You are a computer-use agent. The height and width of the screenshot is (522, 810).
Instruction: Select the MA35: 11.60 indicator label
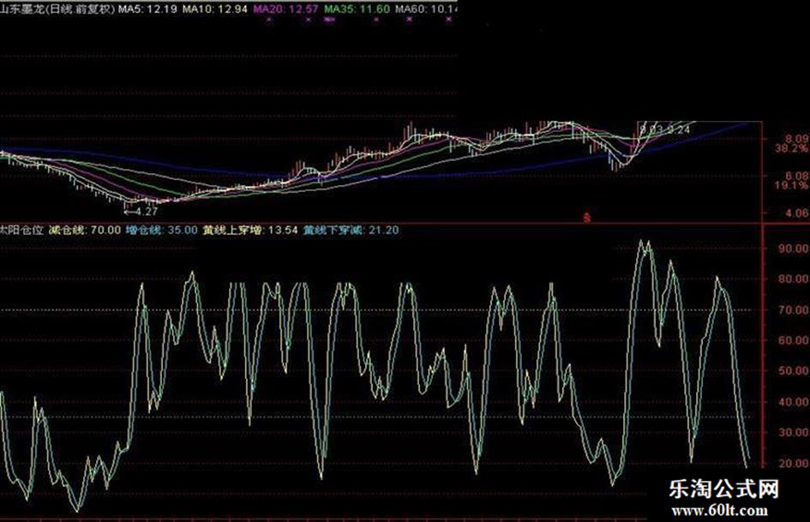click(357, 9)
